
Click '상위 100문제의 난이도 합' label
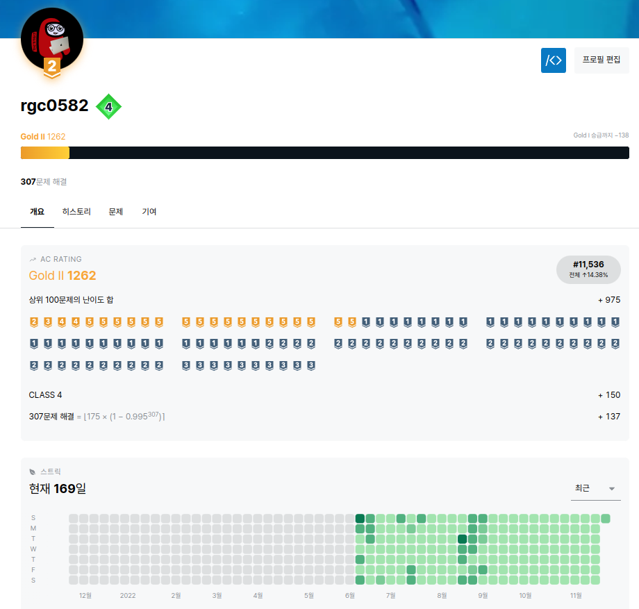pyautogui.click(x=71, y=300)
